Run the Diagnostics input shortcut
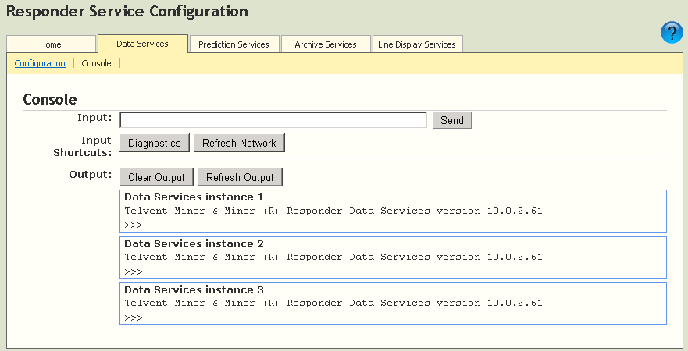The width and height of the screenshot is (688, 351). point(155,143)
